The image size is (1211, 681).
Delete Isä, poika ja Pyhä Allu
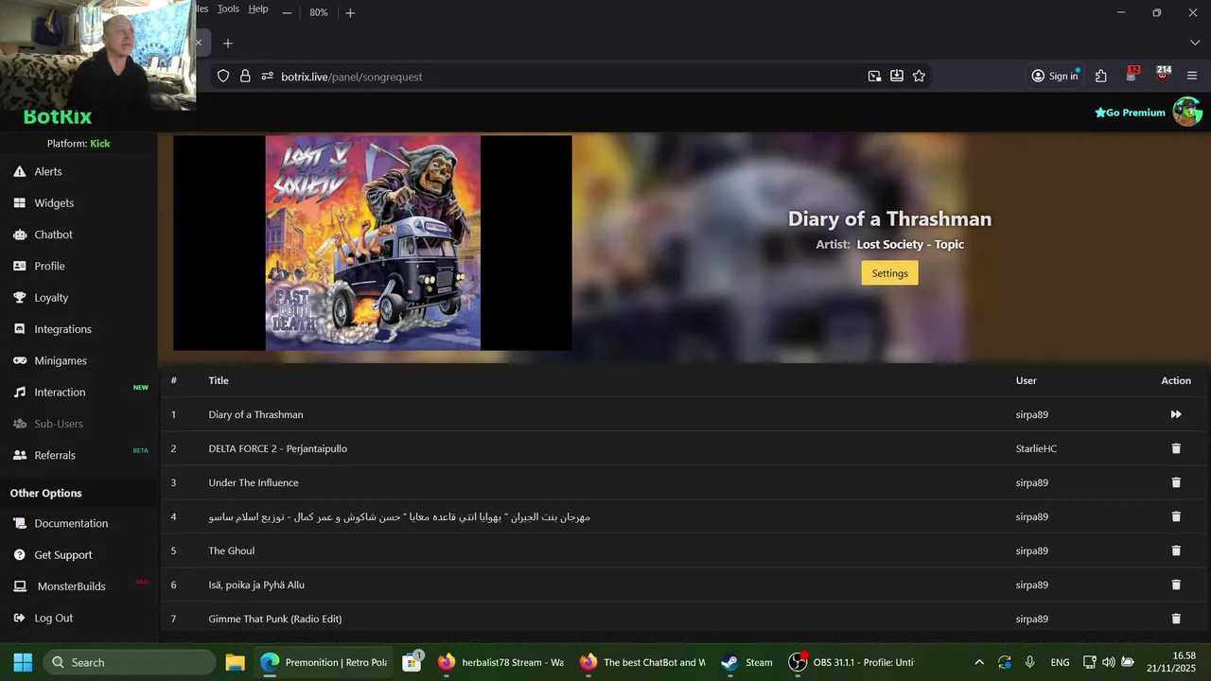pos(1176,585)
